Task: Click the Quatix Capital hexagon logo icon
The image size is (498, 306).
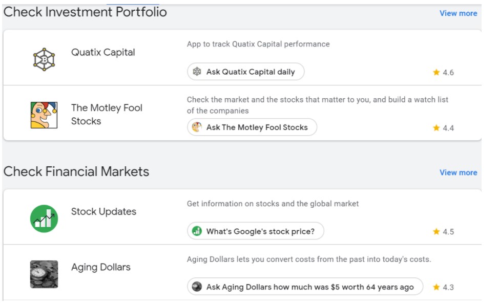Action: [x=44, y=60]
